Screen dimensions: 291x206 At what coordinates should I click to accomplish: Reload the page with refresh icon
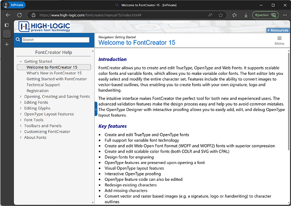coord(19,15)
